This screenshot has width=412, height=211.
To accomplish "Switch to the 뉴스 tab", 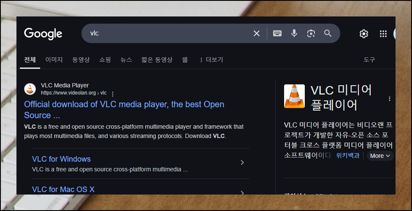I will click(126, 60).
